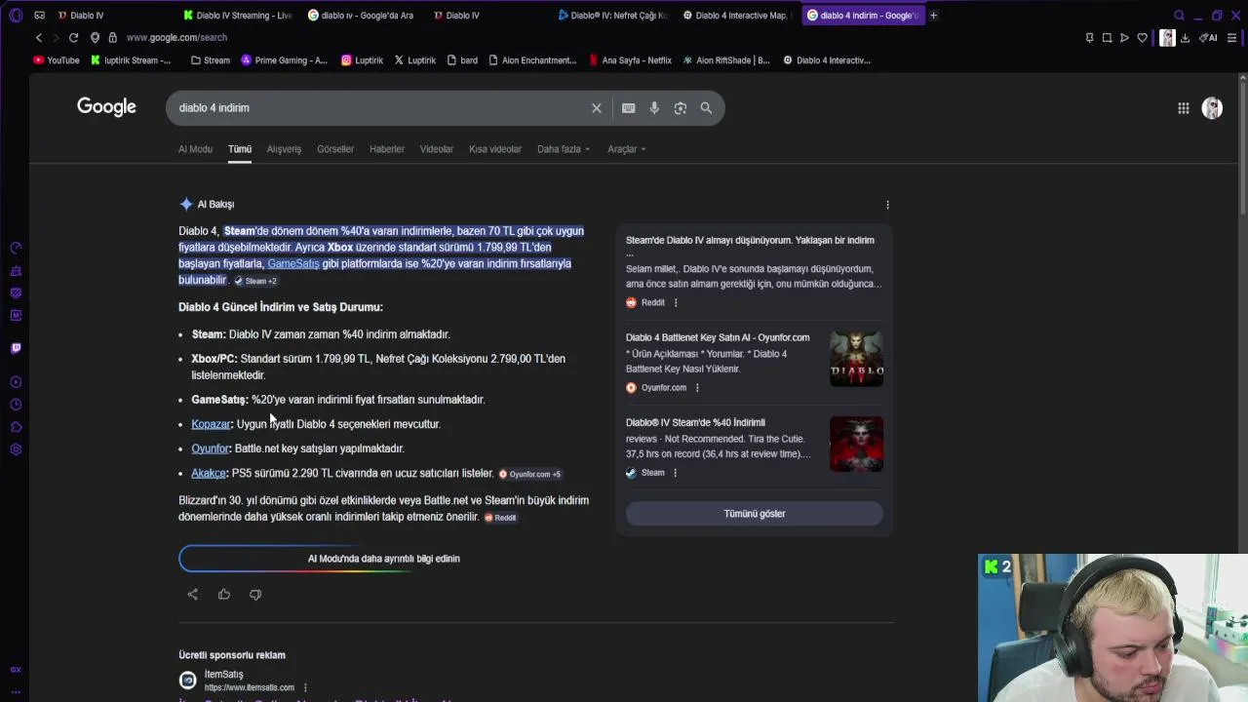Open the sidebar player icon
The height and width of the screenshot is (702, 1248).
[x=16, y=382]
